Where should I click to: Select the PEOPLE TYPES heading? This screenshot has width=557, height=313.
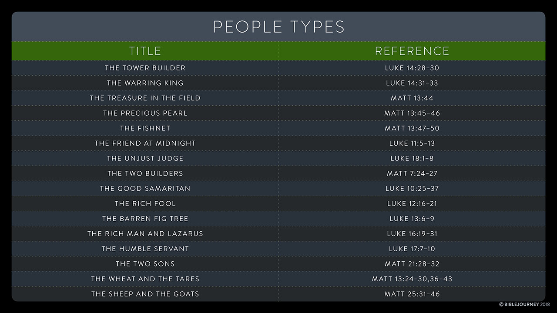coord(278,27)
